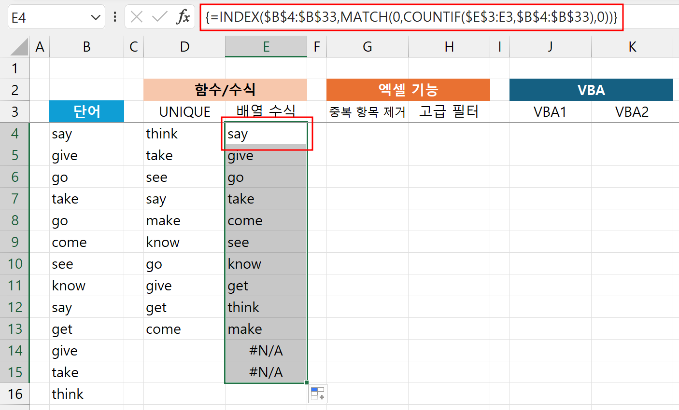This screenshot has width=679, height=410.
Task: Click the orange '엑셀 기능' merged header
Action: (x=408, y=90)
